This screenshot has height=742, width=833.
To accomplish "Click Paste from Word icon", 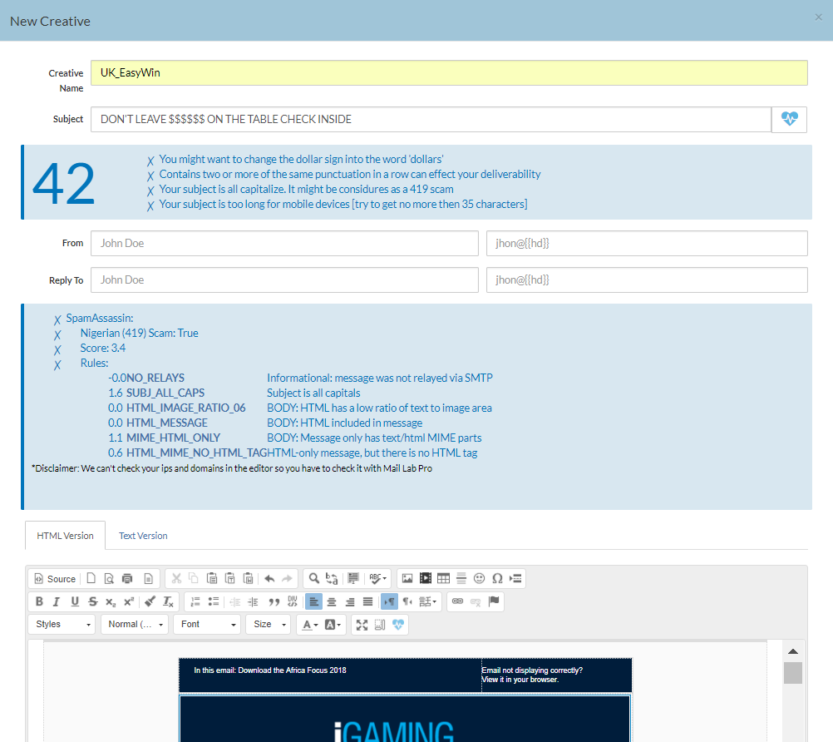I will (x=248, y=579).
